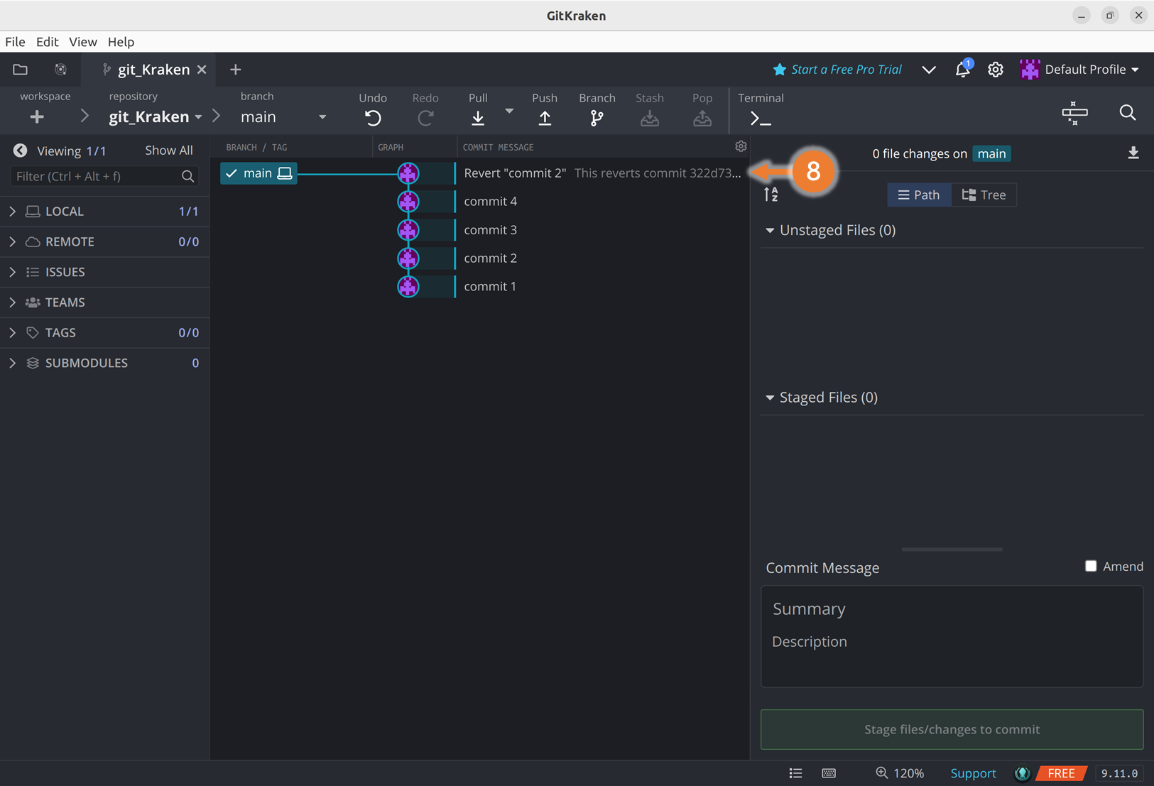Expand the ISSUES section
Viewport: 1154px width, 786px height.
coord(12,272)
